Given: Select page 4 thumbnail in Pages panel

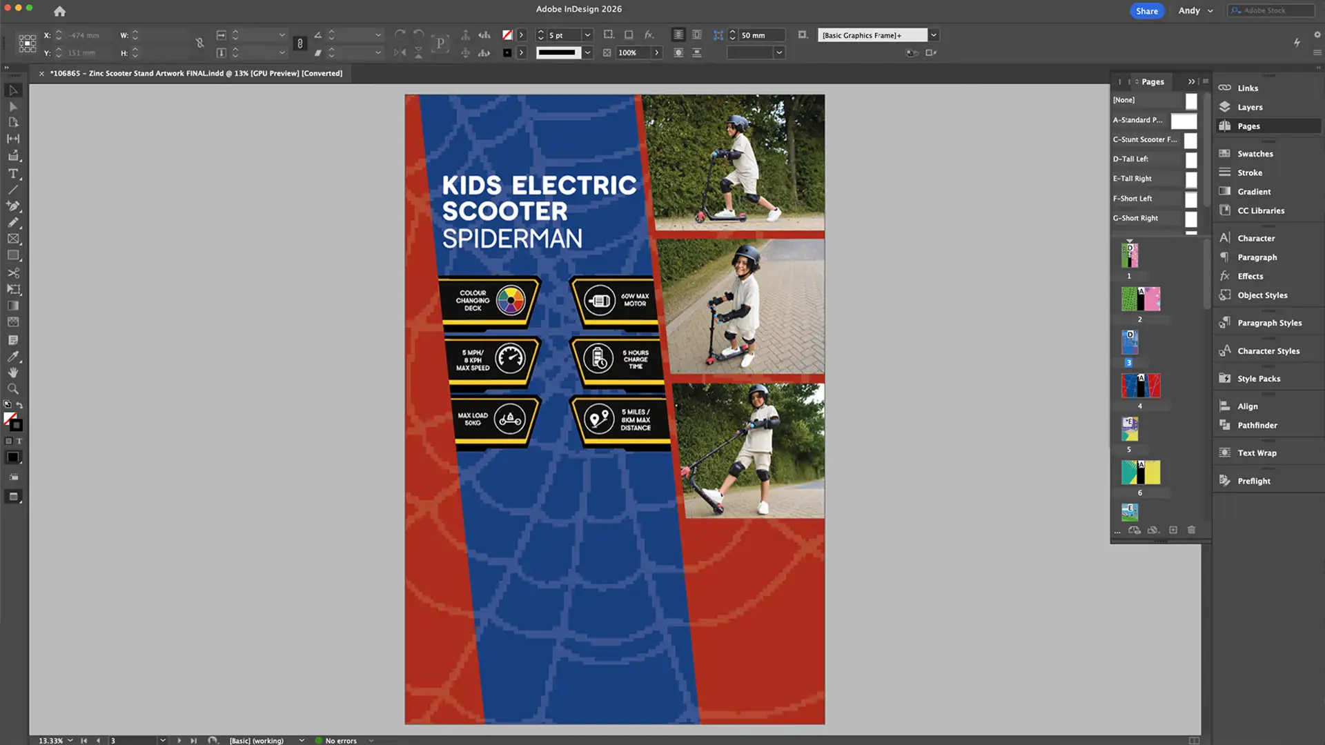Looking at the screenshot, I should 1140,386.
